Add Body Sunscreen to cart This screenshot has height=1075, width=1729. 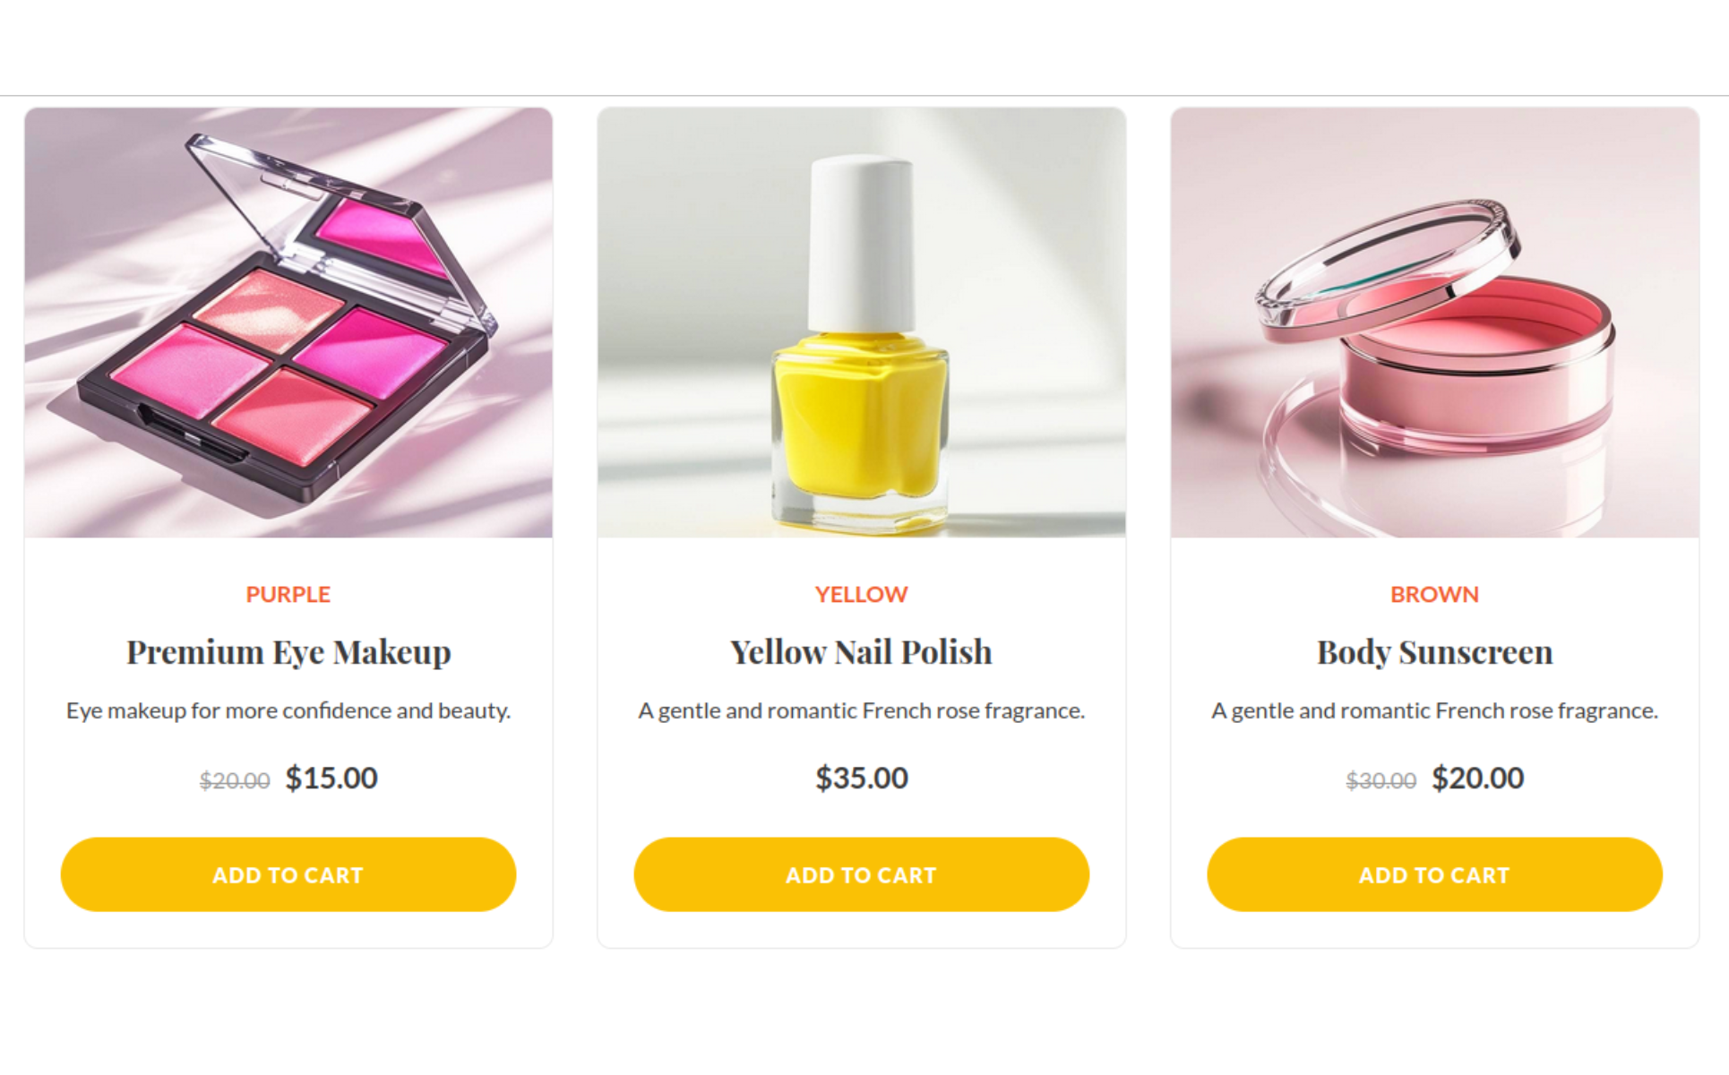point(1435,874)
